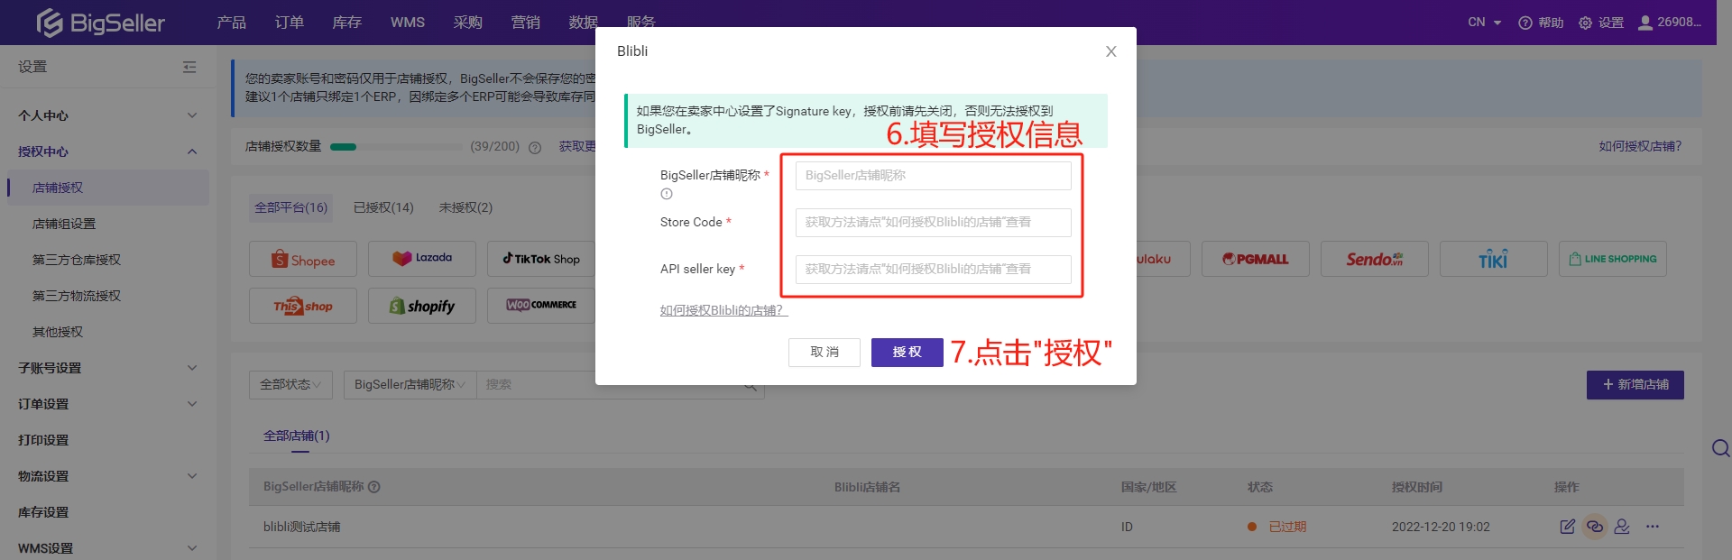Click the 取消 button in dialog

(x=825, y=353)
